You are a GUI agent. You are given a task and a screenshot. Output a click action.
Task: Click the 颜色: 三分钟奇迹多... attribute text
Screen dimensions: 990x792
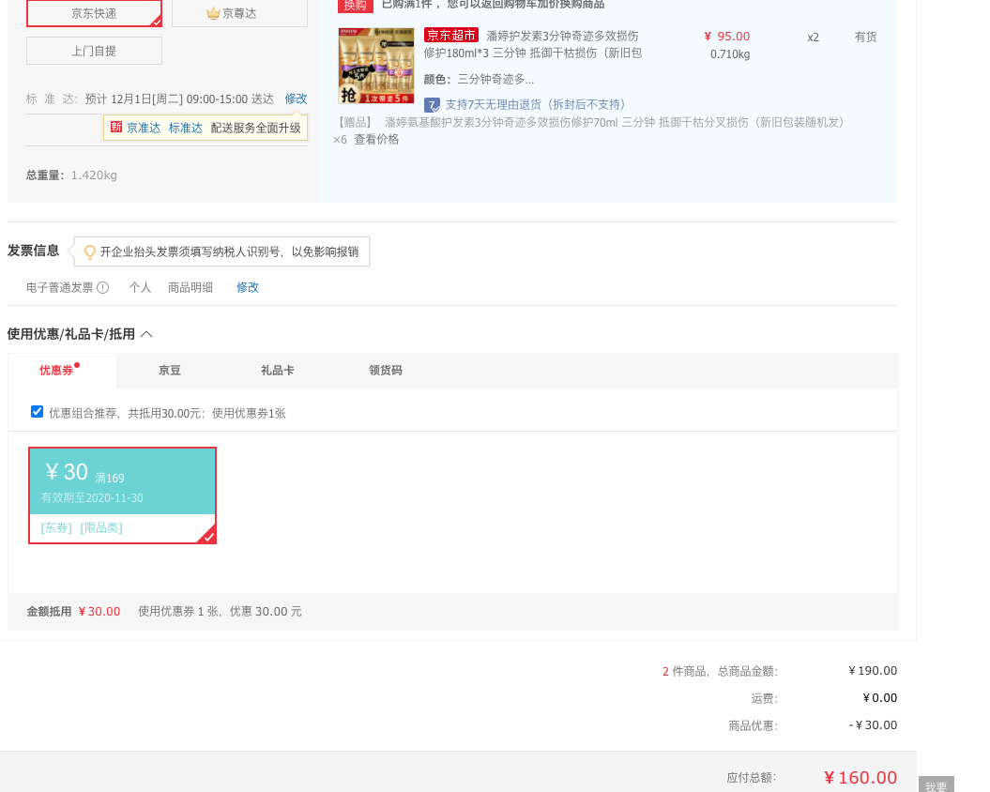479,79
